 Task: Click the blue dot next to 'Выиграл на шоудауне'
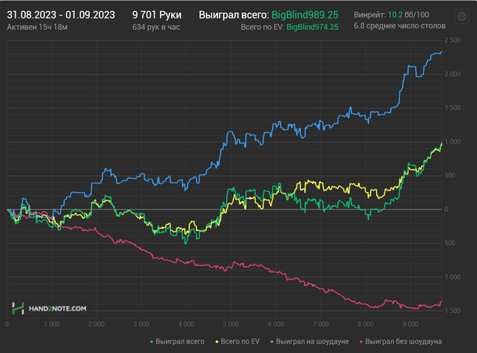[x=272, y=341]
